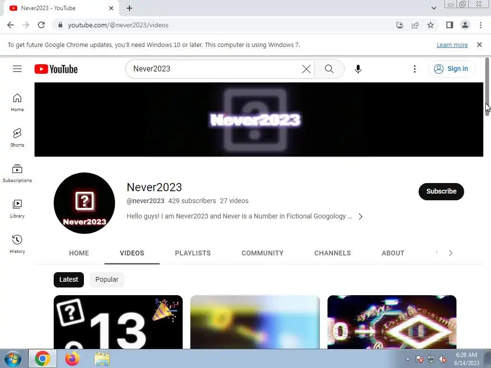Toggle the Chrome side panel icon
This screenshot has height=368, width=491.
tap(450, 25)
